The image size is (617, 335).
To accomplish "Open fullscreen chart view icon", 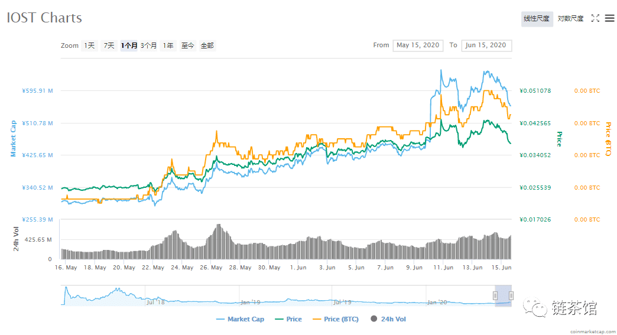I will 595,18.
